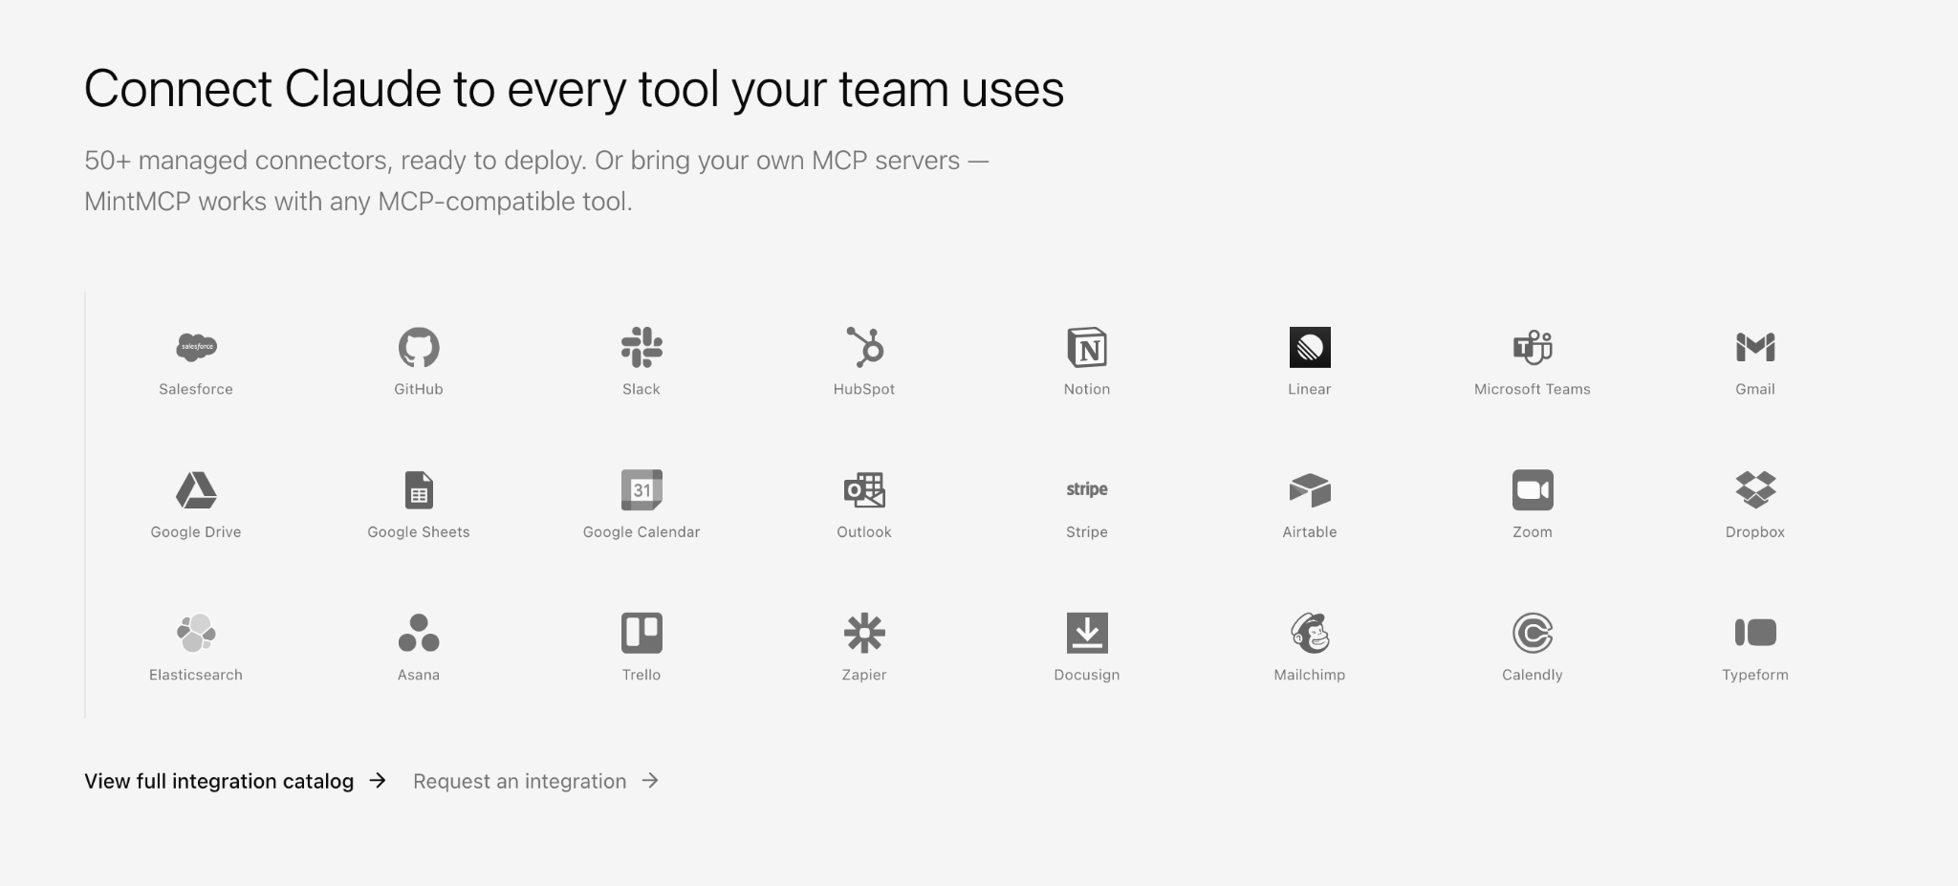This screenshot has width=1958, height=886.
Task: Open the Calendly icon
Action: (1533, 633)
